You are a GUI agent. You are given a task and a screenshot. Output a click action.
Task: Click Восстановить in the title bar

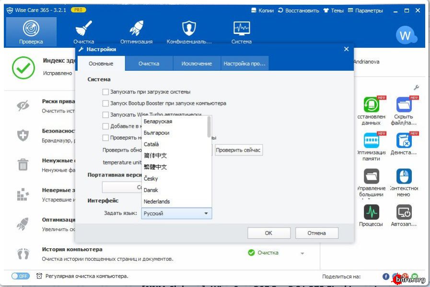tap(298, 11)
